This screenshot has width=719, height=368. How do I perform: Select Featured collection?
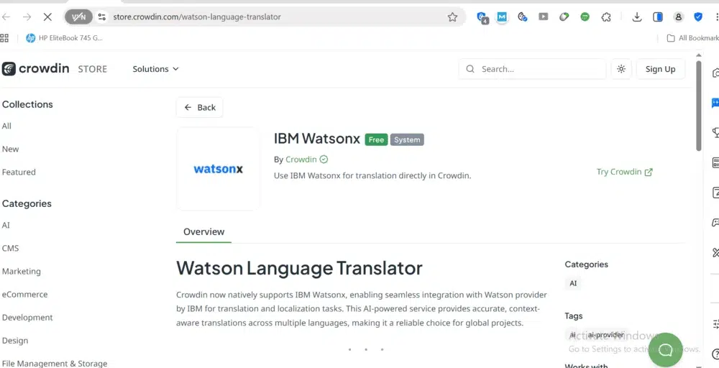(x=19, y=172)
